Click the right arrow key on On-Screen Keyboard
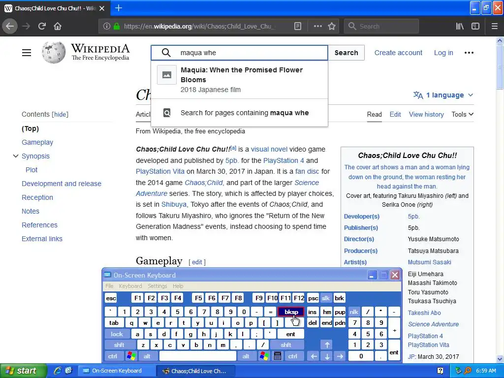 [x=340, y=356]
